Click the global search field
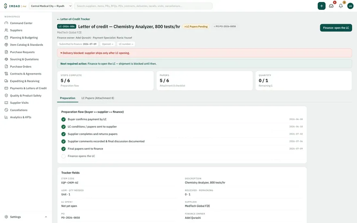 coord(143,6)
